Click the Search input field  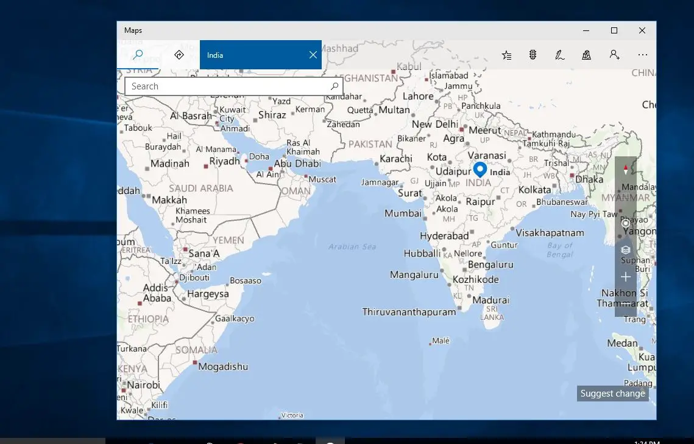pyautogui.click(x=227, y=86)
